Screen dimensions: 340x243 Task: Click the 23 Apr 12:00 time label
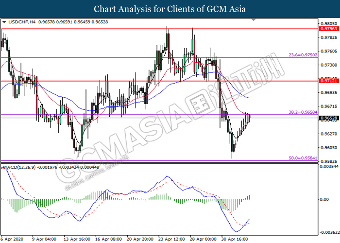[x=172, y=239]
